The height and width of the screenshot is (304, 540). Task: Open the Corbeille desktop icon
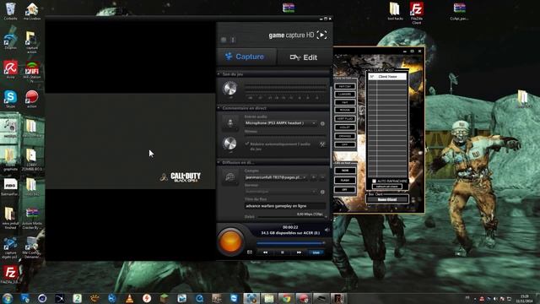pos(10,11)
